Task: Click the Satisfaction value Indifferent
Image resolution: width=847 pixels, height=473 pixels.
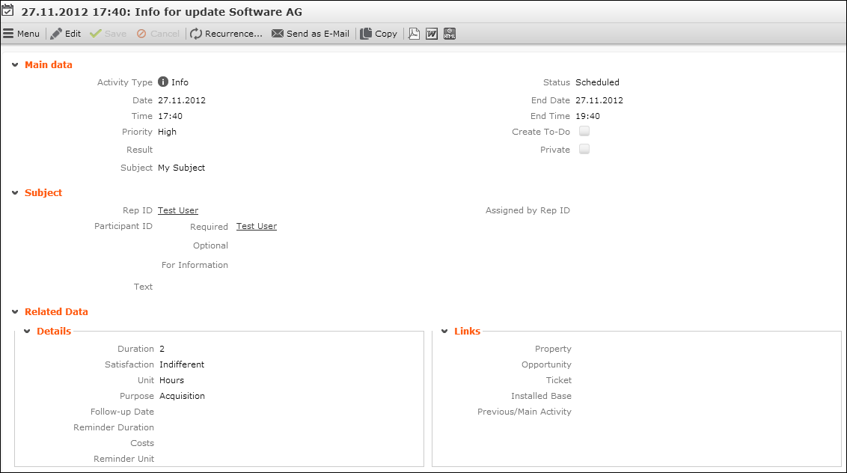Action: [x=182, y=364]
